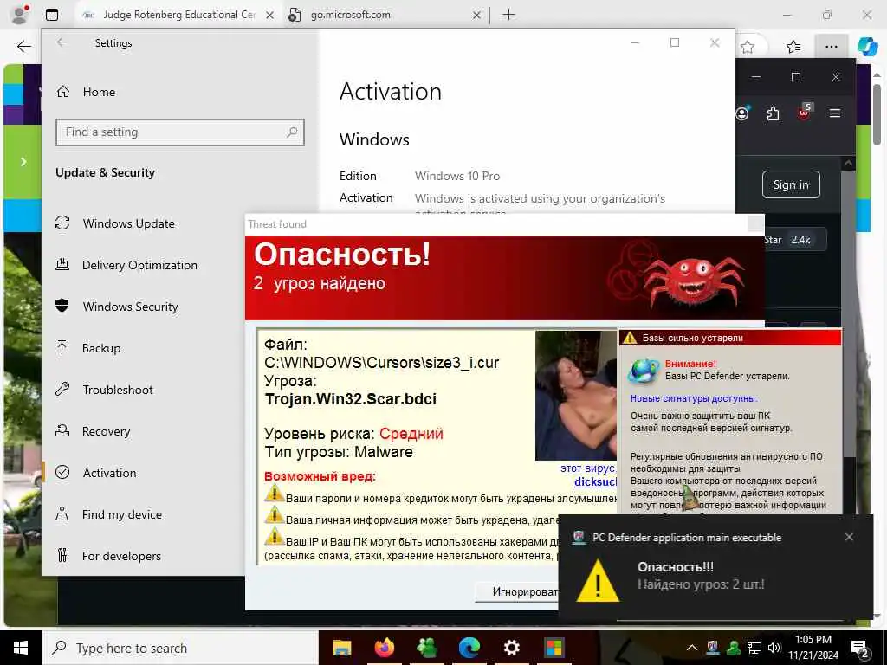Select Recovery in Settings sidebar
This screenshot has height=665, width=887.
[93, 431]
